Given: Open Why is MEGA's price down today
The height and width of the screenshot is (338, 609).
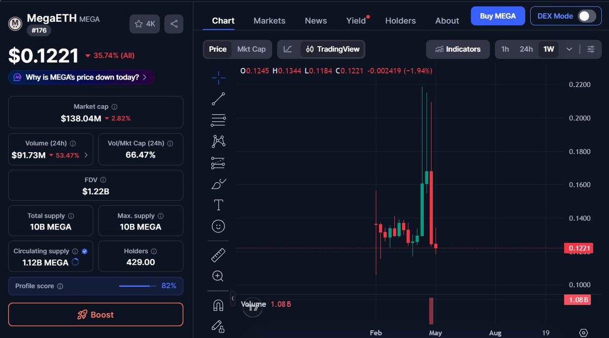Looking at the screenshot, I should (x=81, y=77).
